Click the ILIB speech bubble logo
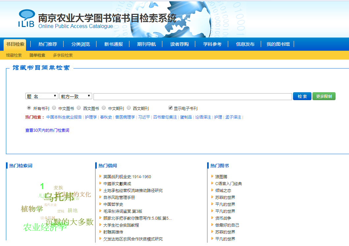 click(26, 18)
